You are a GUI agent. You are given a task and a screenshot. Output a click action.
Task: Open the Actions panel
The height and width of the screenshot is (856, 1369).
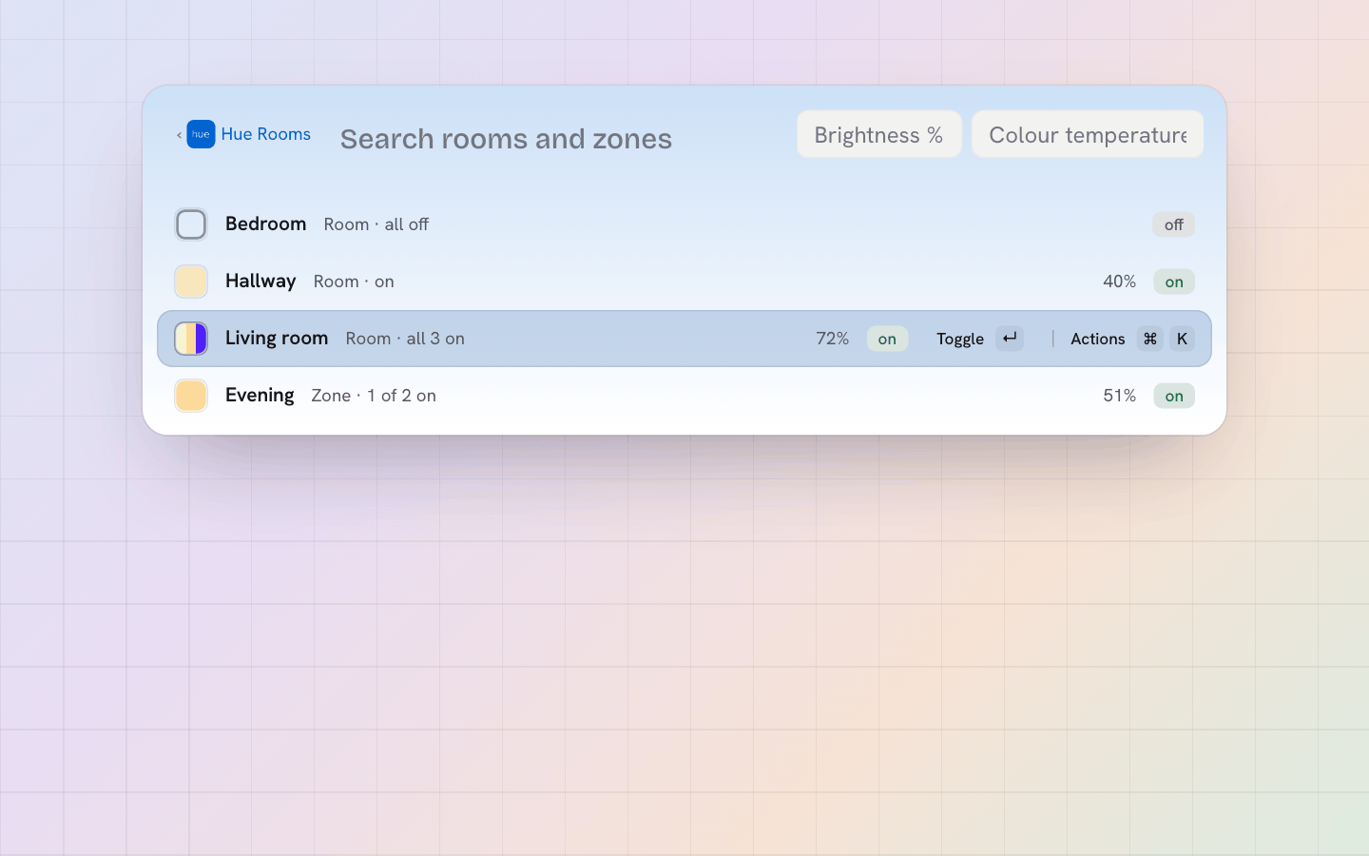pyautogui.click(x=1132, y=339)
